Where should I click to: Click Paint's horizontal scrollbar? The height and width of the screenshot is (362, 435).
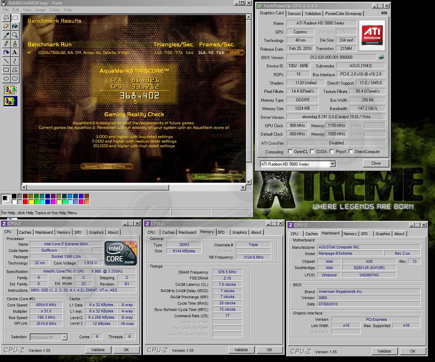(x=134, y=188)
